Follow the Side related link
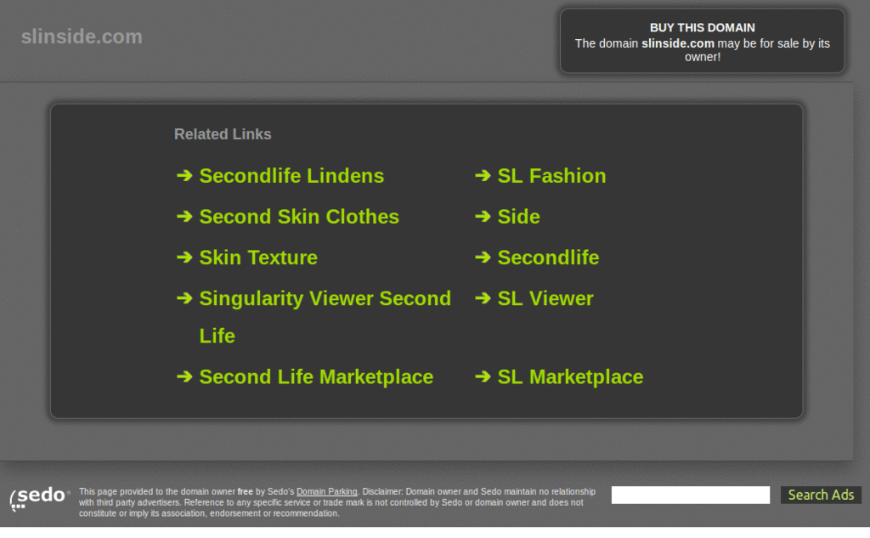Viewport: 870px width, 538px height. [518, 217]
